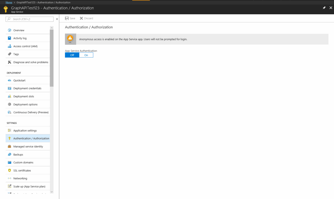Open Backups menu item
The width and height of the screenshot is (334, 199).
28,154
